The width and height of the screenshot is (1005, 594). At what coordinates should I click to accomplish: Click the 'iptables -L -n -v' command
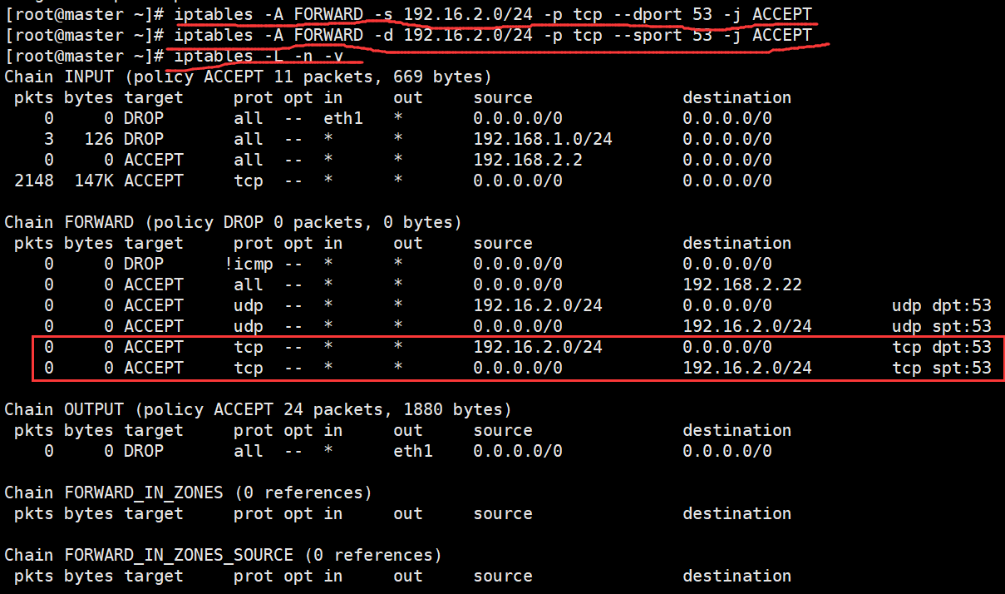pos(259,56)
